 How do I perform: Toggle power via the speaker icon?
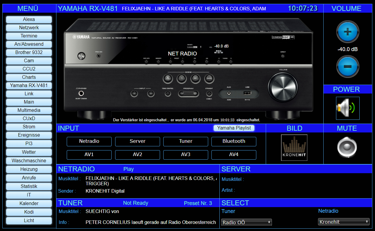(348, 108)
